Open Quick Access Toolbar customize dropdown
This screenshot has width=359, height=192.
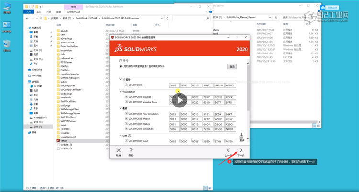pyautogui.click(x=40, y=7)
